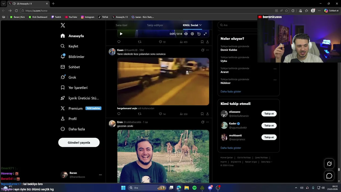Reply to the top video post
Image resolution: width=341 pixels, height=192 pixels.
119,42
